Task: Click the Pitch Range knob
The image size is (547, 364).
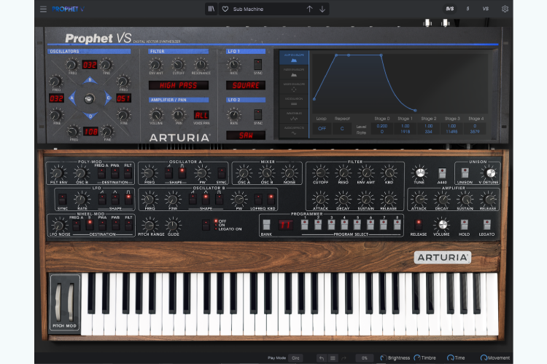Action: tap(150, 225)
